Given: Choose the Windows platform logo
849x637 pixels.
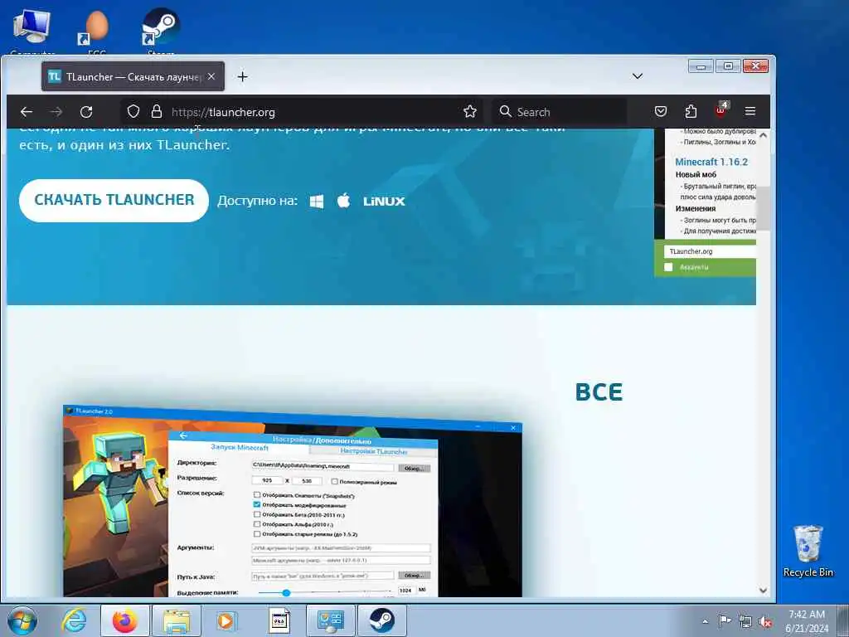Looking at the screenshot, I should [317, 202].
